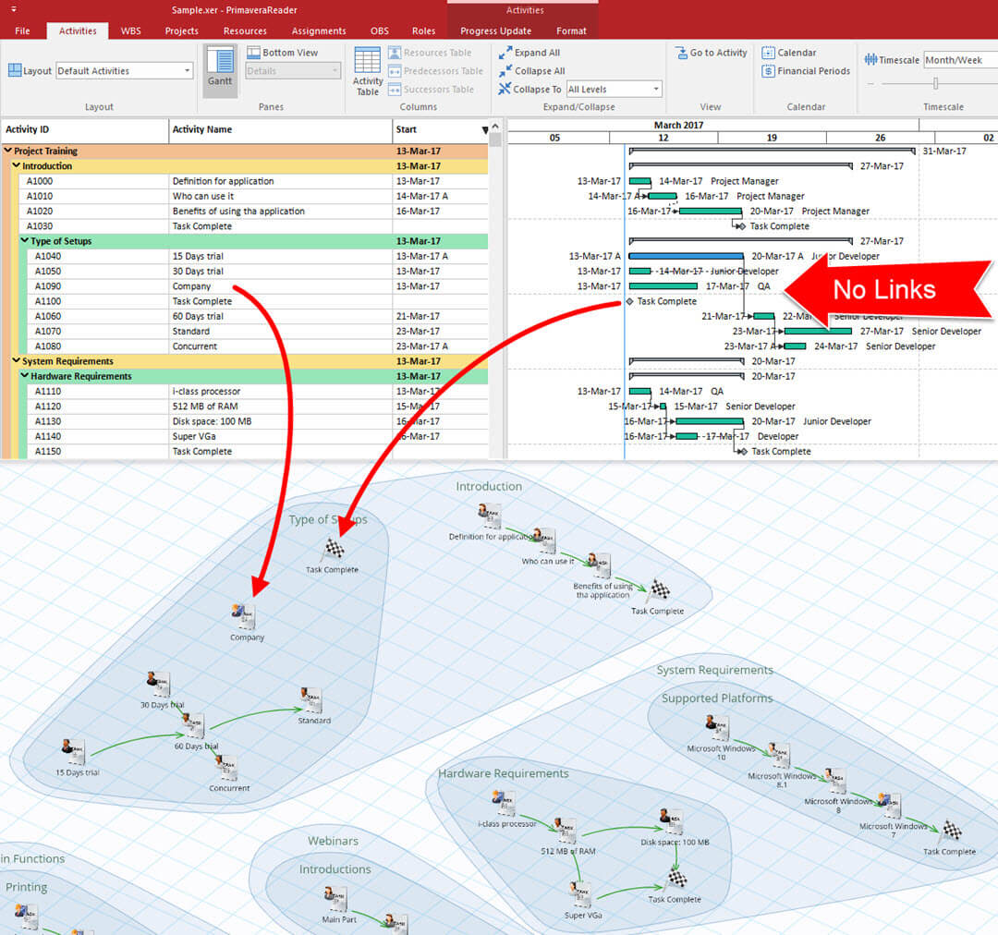Image resolution: width=998 pixels, height=935 pixels.
Task: Click the Gantt view icon
Action: 220,65
